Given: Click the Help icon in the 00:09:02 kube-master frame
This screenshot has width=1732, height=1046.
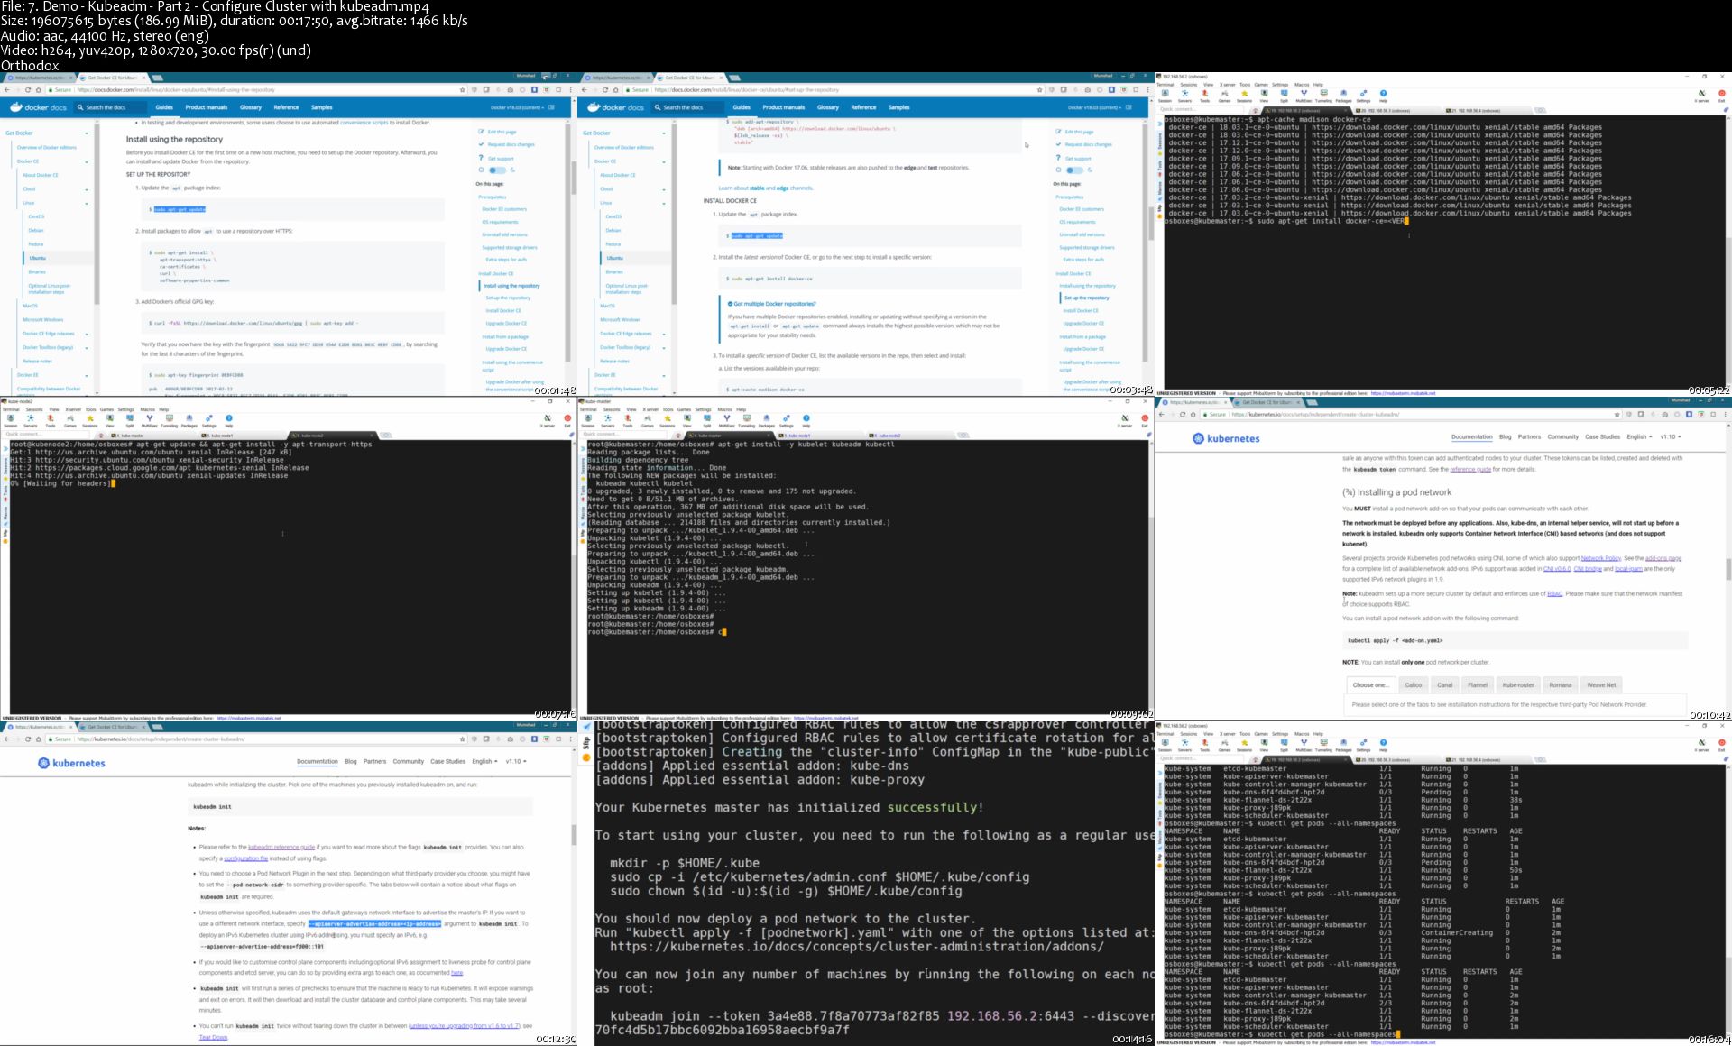Looking at the screenshot, I should [806, 419].
